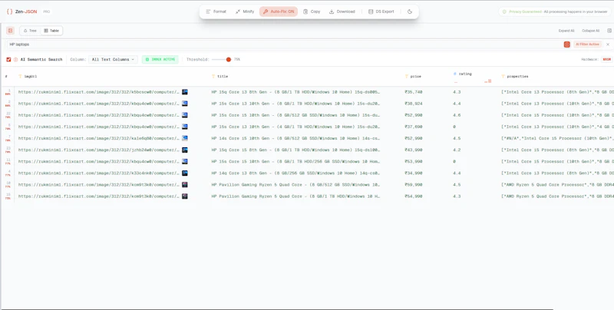Click image thumbnail in the ₹43,990 row
This screenshot has height=310, width=614.
185,150
